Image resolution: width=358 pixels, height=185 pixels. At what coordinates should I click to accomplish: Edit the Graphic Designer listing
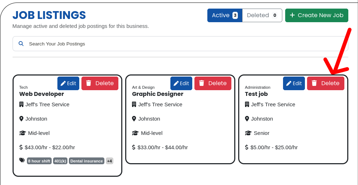tap(181, 83)
